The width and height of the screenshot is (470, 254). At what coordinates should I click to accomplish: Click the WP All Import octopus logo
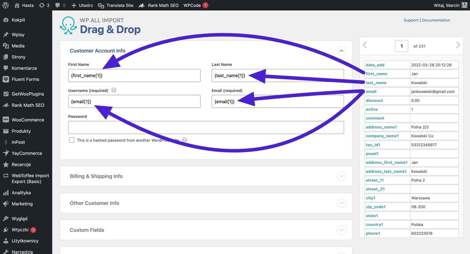pyautogui.click(x=68, y=26)
